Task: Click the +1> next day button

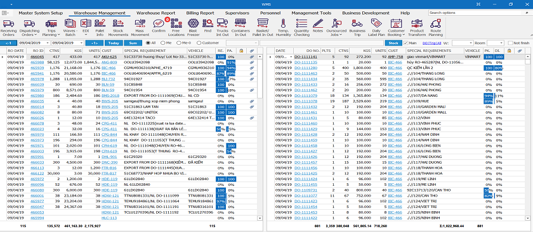Action: 94,43
